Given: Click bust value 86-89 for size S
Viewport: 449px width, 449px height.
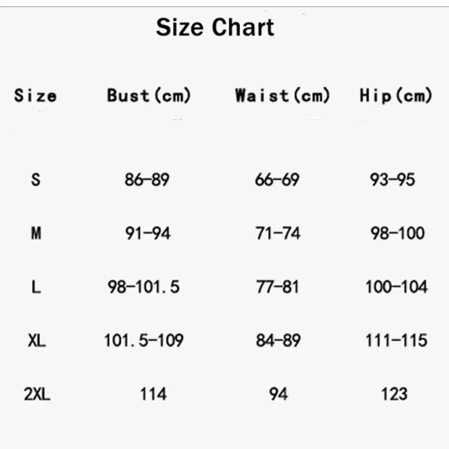Looking at the screenshot, I should (x=147, y=180).
